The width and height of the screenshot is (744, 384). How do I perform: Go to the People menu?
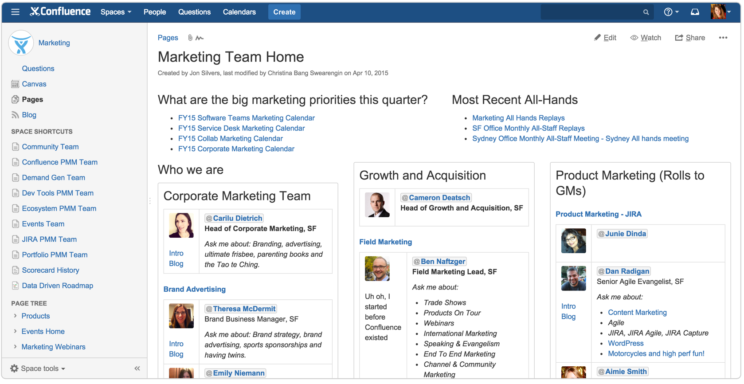pyautogui.click(x=155, y=12)
